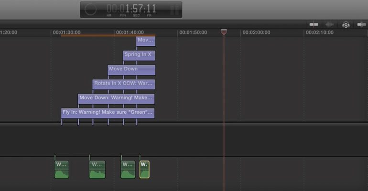
Task: Select the playhead marker on the ruler
Action: [224, 32]
